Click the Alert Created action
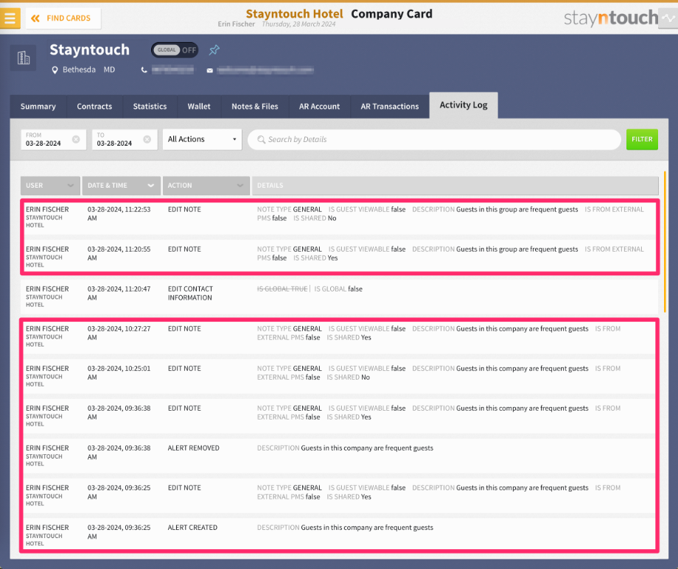The image size is (678, 569). click(x=192, y=528)
